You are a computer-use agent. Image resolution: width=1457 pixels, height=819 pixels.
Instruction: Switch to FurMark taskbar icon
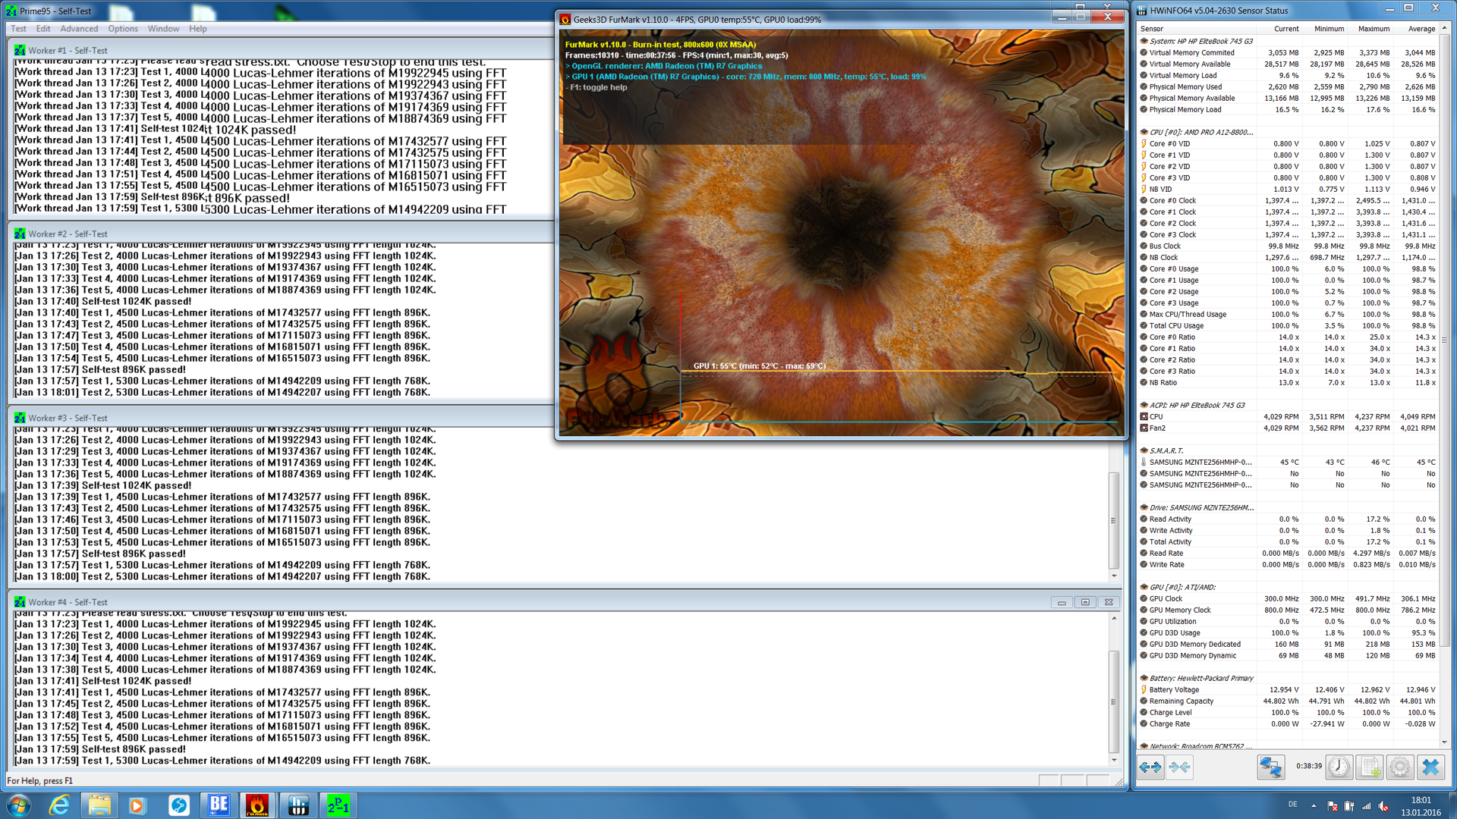coord(258,805)
